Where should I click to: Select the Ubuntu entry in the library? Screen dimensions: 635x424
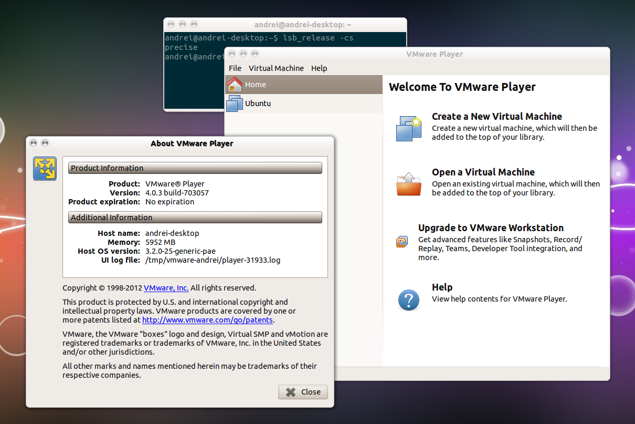coord(304,104)
